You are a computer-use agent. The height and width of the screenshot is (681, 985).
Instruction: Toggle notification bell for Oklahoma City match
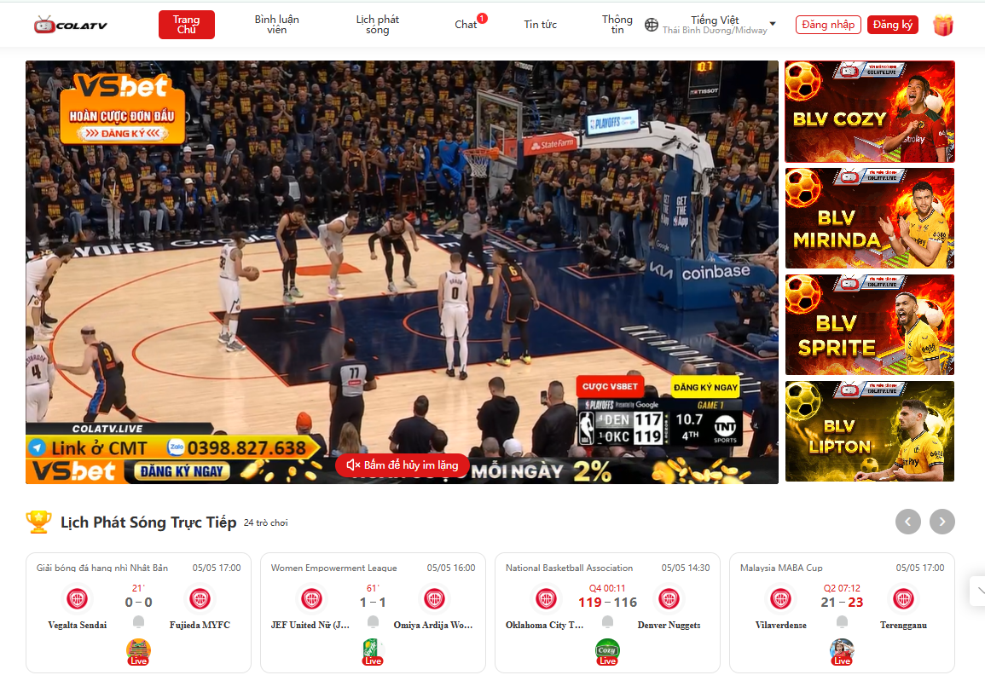607,622
